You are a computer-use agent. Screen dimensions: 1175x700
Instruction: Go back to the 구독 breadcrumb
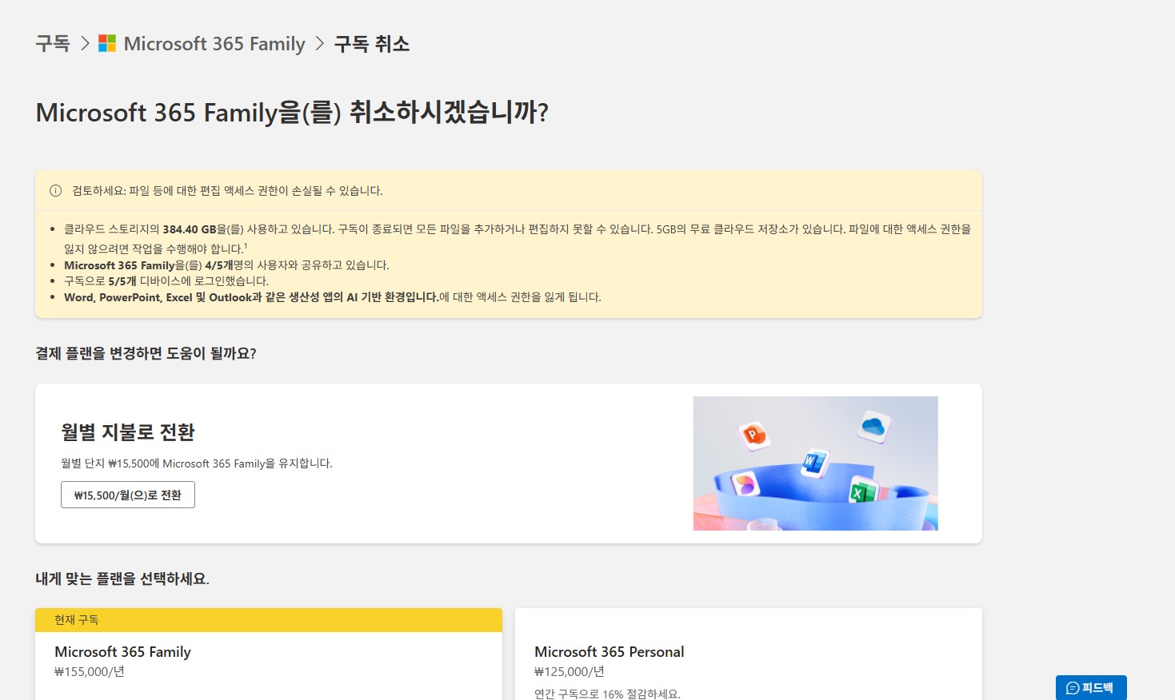point(53,44)
